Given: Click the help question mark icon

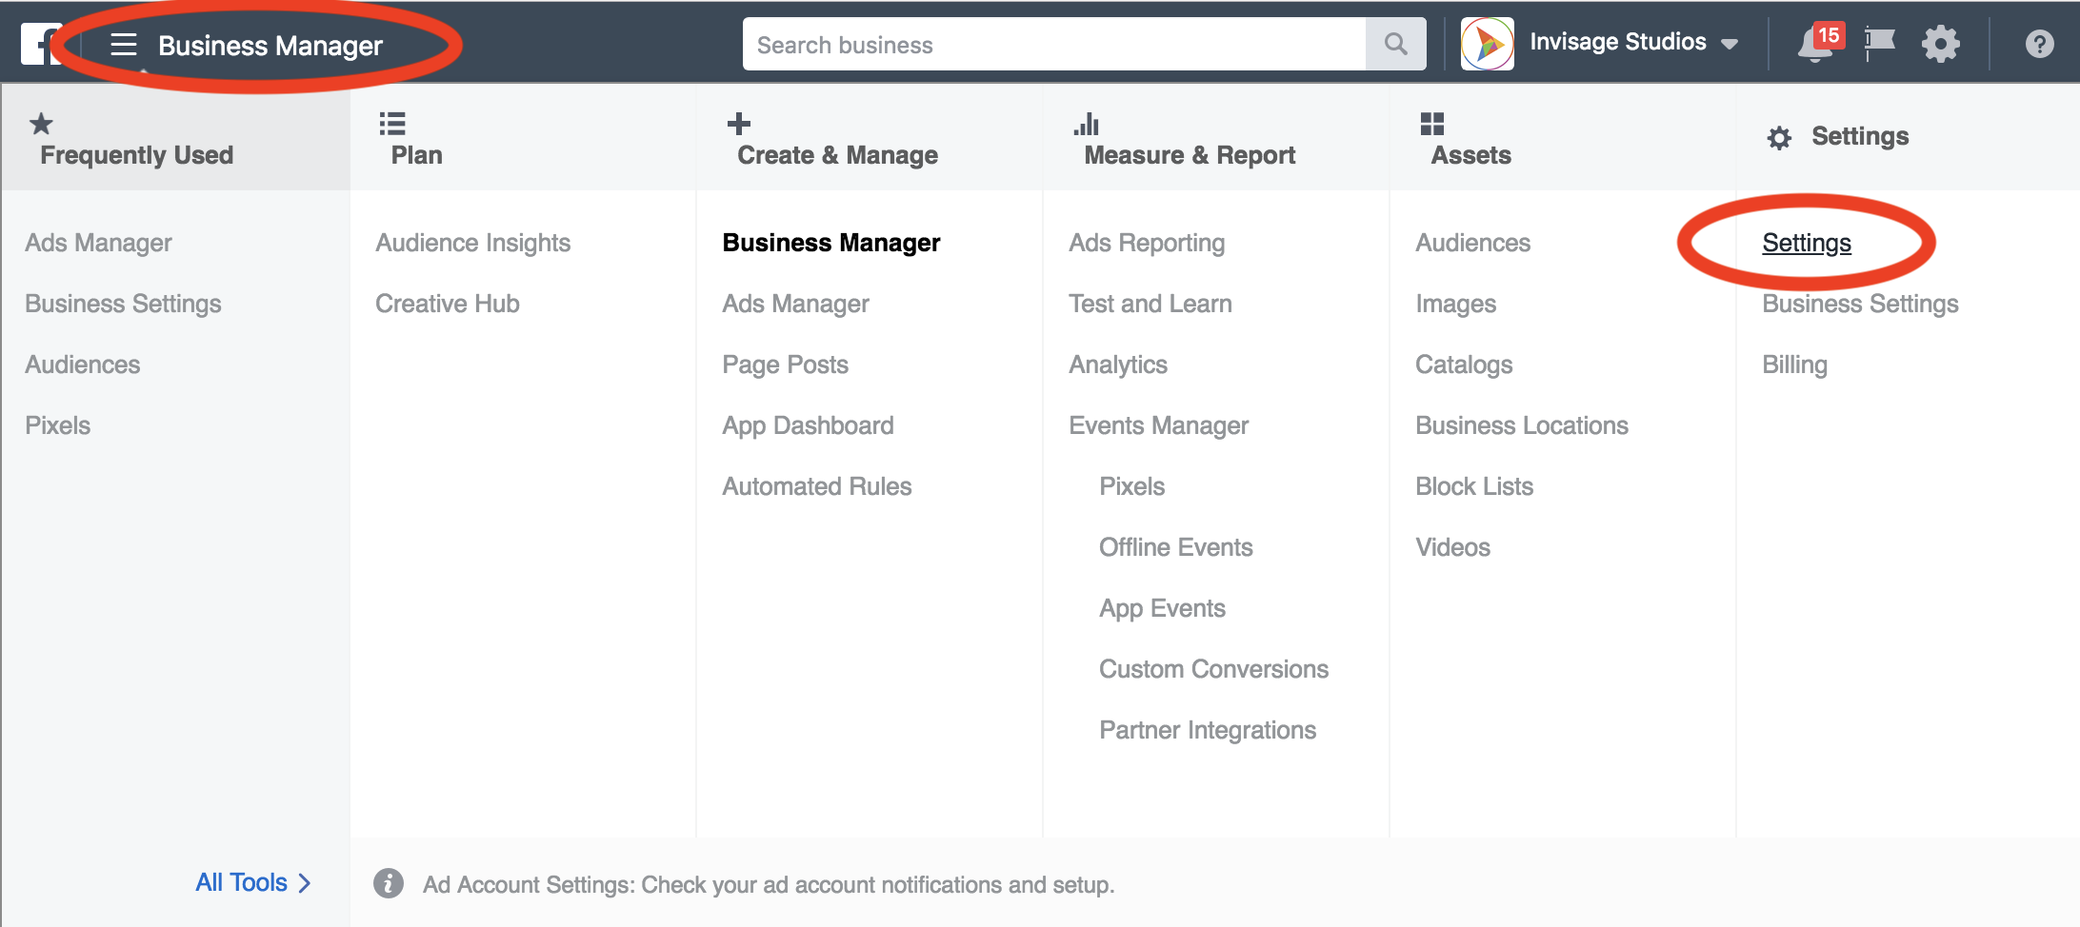Looking at the screenshot, I should [x=2039, y=44].
